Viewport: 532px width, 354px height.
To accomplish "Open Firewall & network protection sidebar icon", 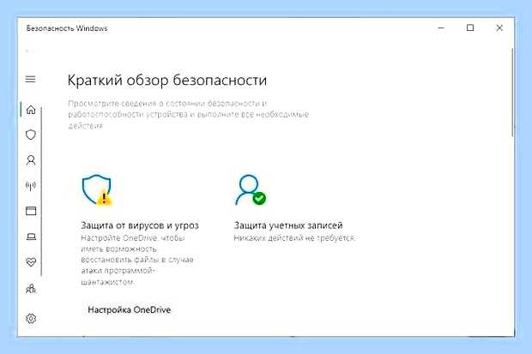I will click(x=31, y=185).
